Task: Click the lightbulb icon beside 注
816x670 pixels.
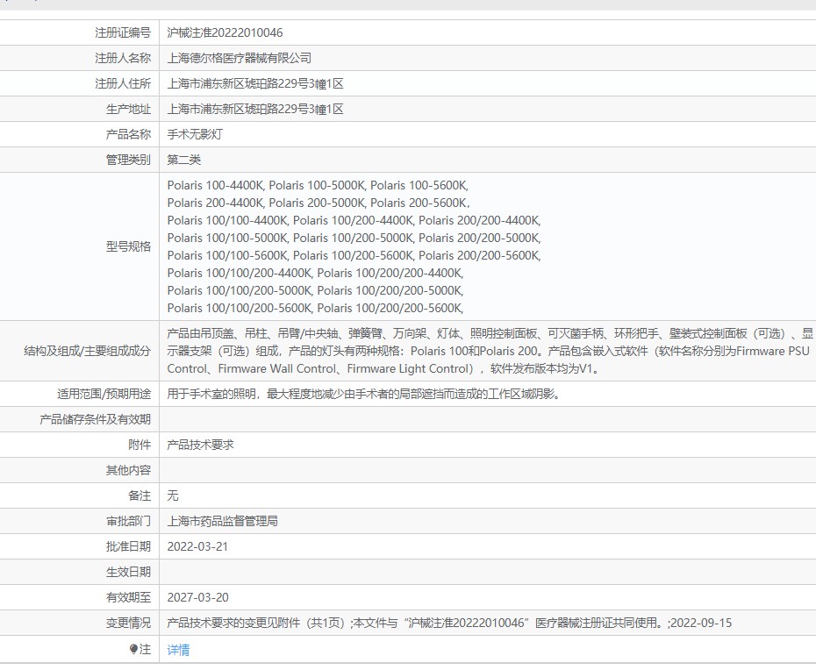Action: (133, 649)
